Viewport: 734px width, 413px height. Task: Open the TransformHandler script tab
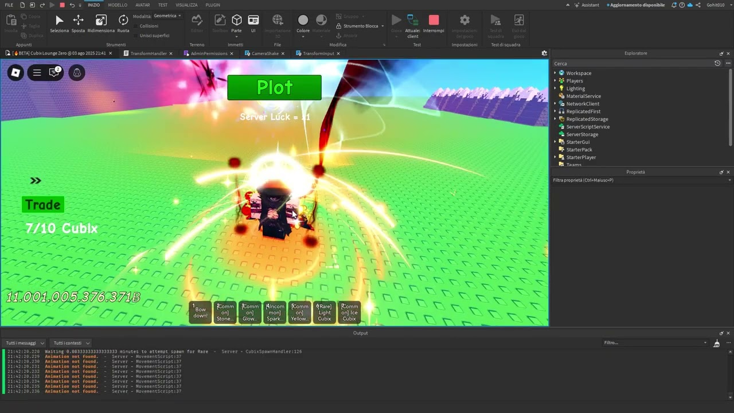coord(149,53)
